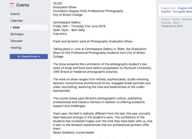Switch language to English (US)
192x139 pixels.
point(185,8)
